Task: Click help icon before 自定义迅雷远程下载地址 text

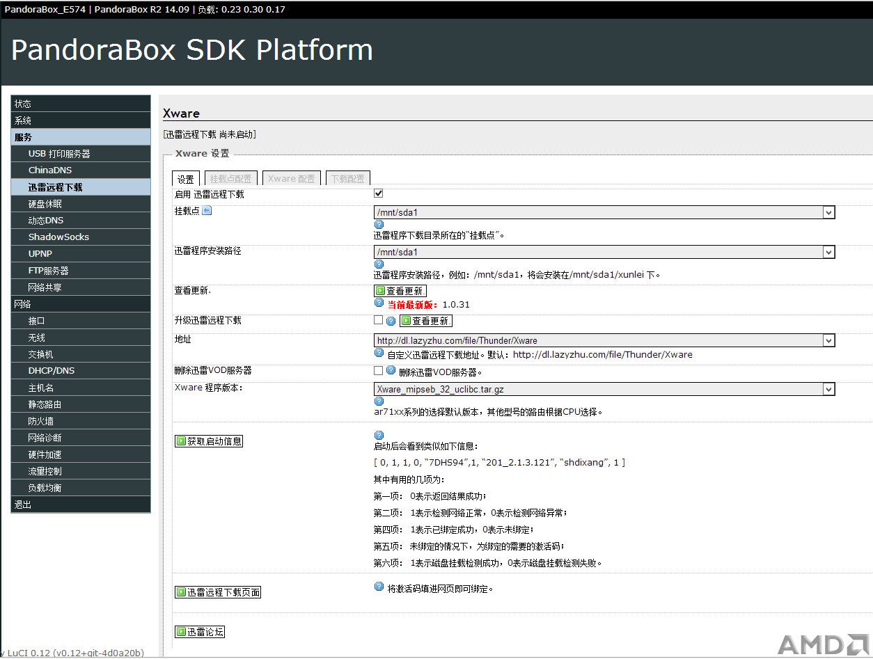Action: pos(379,354)
